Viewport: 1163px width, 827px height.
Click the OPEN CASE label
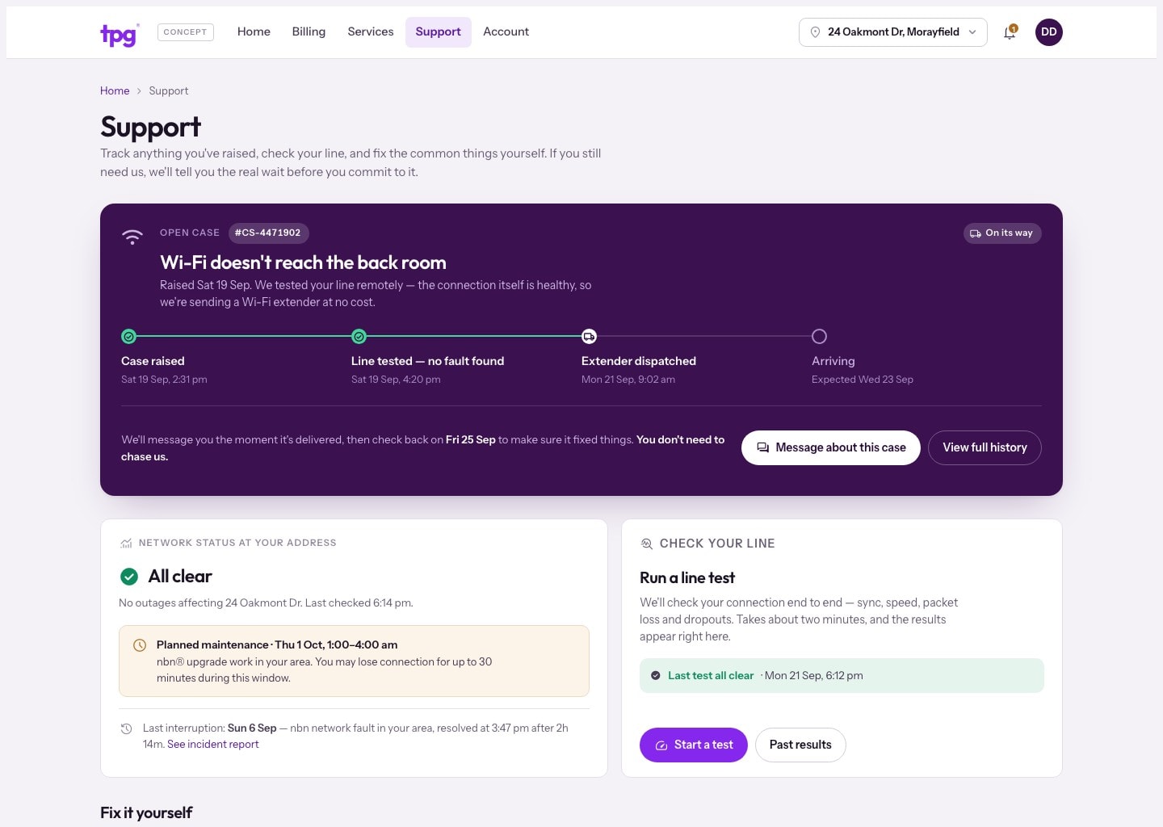190,233
